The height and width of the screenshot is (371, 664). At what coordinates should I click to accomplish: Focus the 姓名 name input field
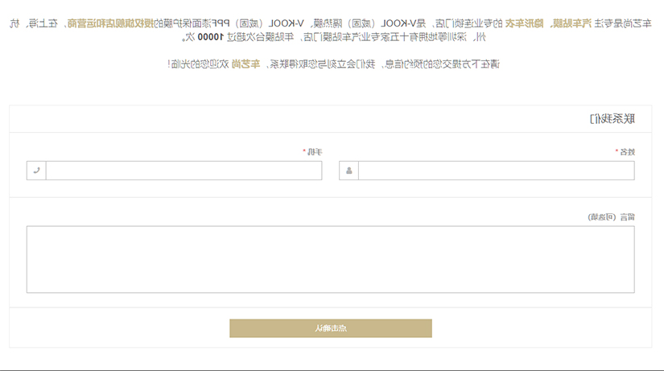click(x=497, y=171)
